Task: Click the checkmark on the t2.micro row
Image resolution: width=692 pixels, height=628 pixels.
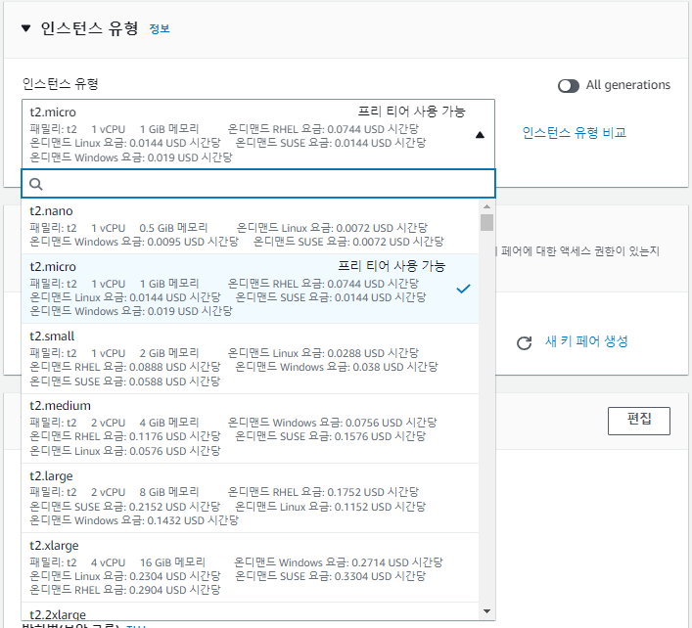Action: tap(463, 289)
